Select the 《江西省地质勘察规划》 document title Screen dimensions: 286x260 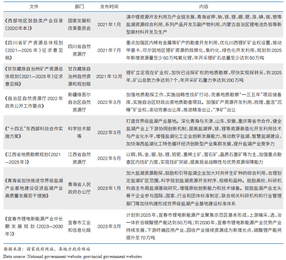point(34,158)
